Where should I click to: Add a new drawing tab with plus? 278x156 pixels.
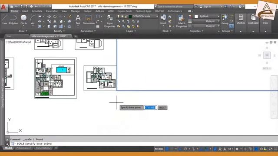[x=76, y=36]
